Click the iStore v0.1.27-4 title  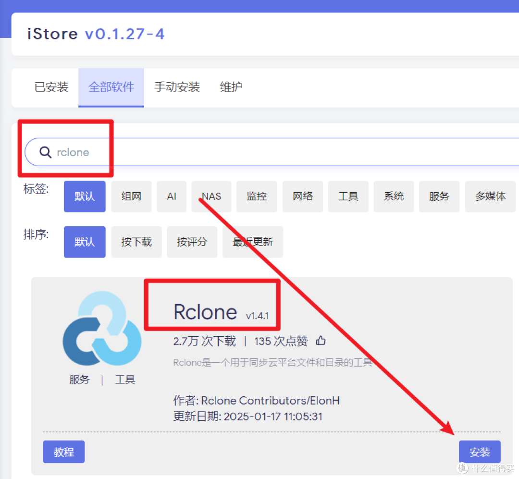96,34
